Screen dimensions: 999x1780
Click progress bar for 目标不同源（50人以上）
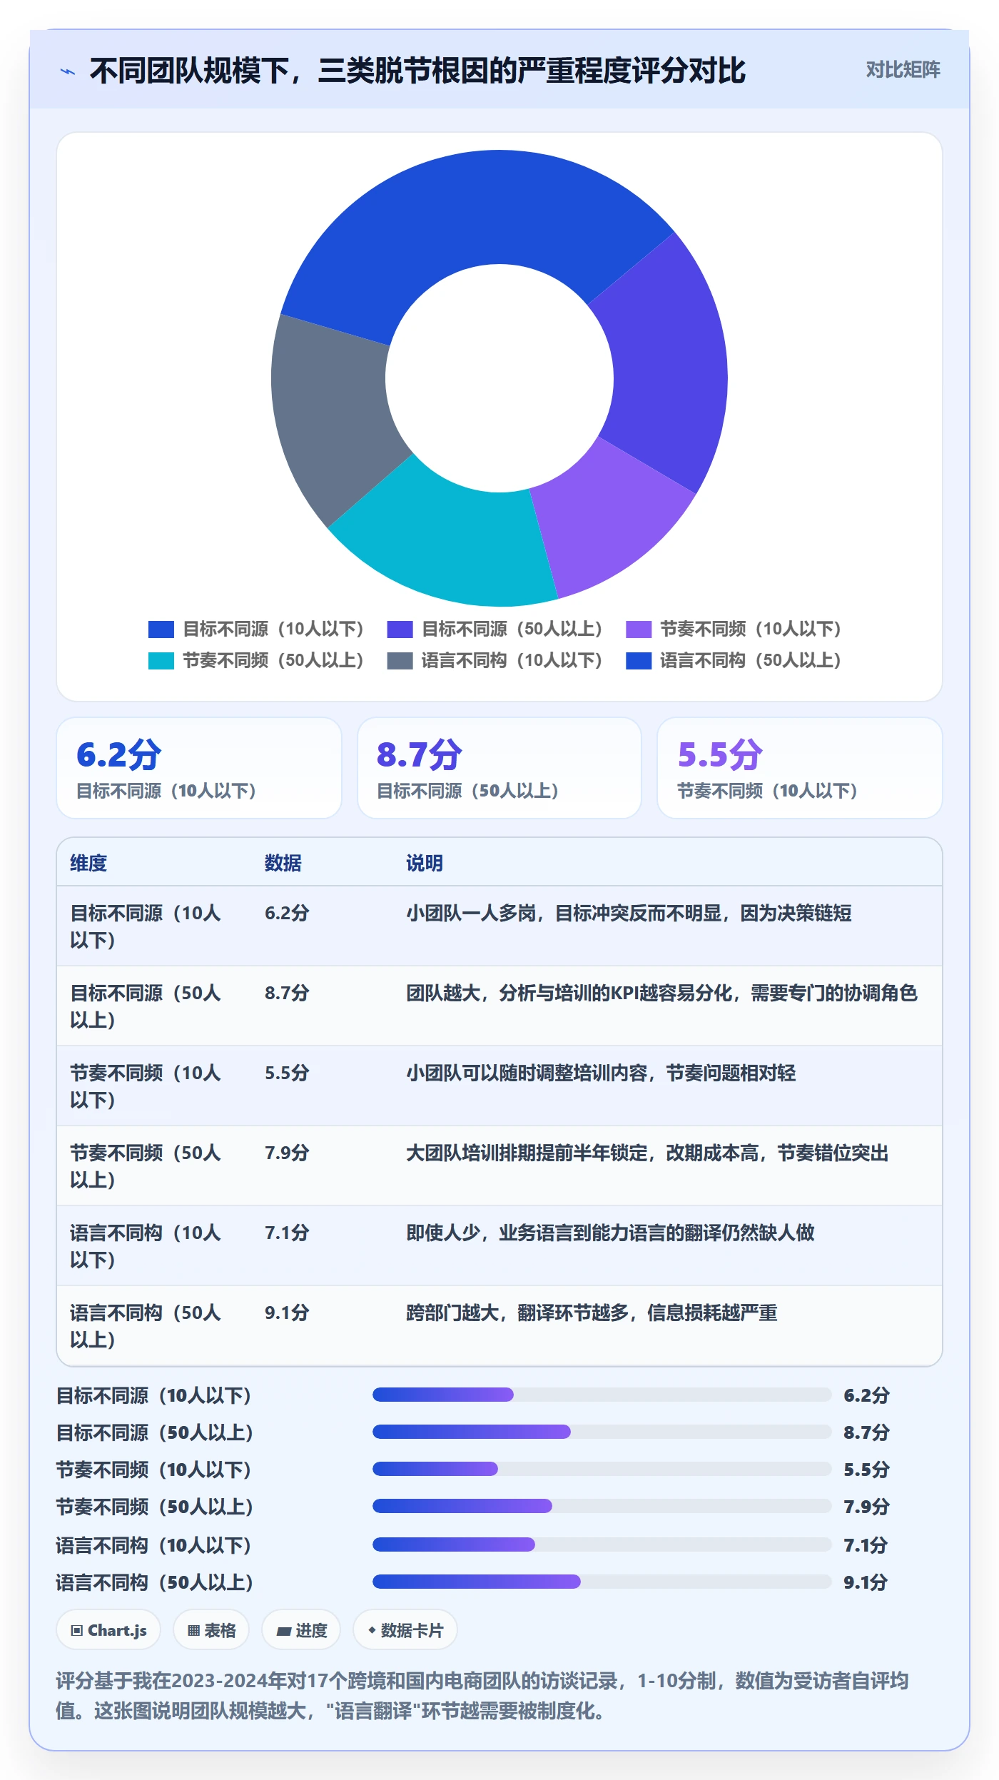(x=602, y=1432)
